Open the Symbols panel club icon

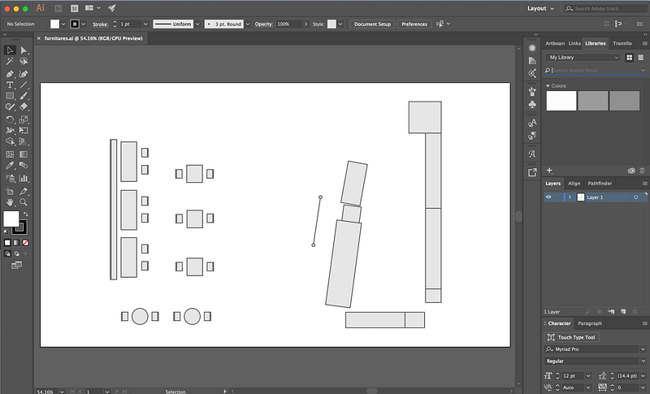click(532, 104)
